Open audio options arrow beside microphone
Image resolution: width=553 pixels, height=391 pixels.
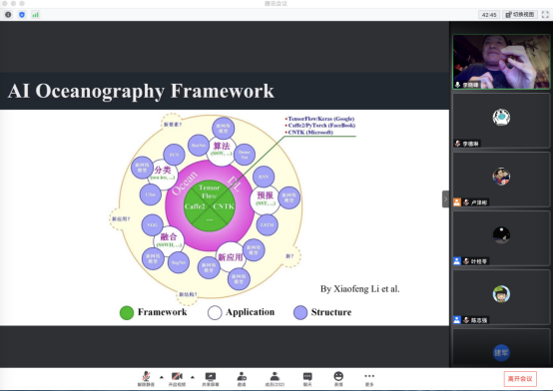[162, 377]
